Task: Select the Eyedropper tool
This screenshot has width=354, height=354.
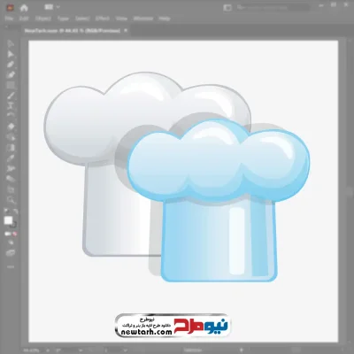Action: [11, 158]
